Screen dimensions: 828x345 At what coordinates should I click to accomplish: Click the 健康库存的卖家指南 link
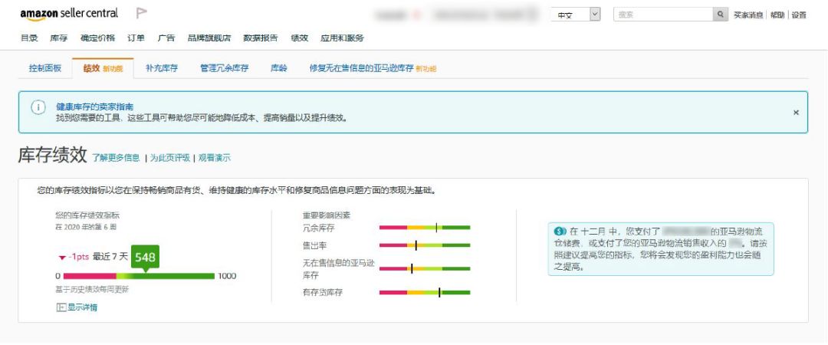coord(94,107)
